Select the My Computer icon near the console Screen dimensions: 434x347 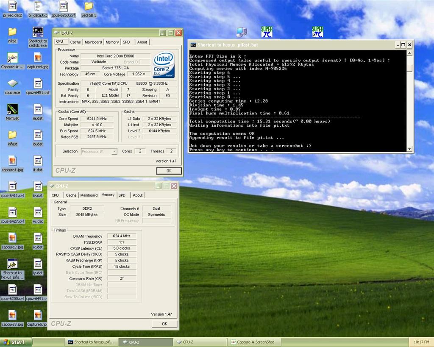(x=242, y=32)
